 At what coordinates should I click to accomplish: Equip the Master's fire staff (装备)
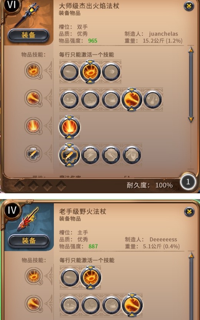[28, 35]
